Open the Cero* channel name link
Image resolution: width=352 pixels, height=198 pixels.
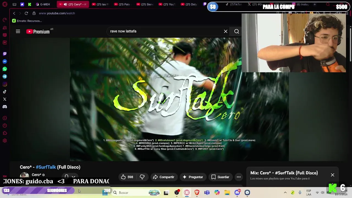[36, 175]
